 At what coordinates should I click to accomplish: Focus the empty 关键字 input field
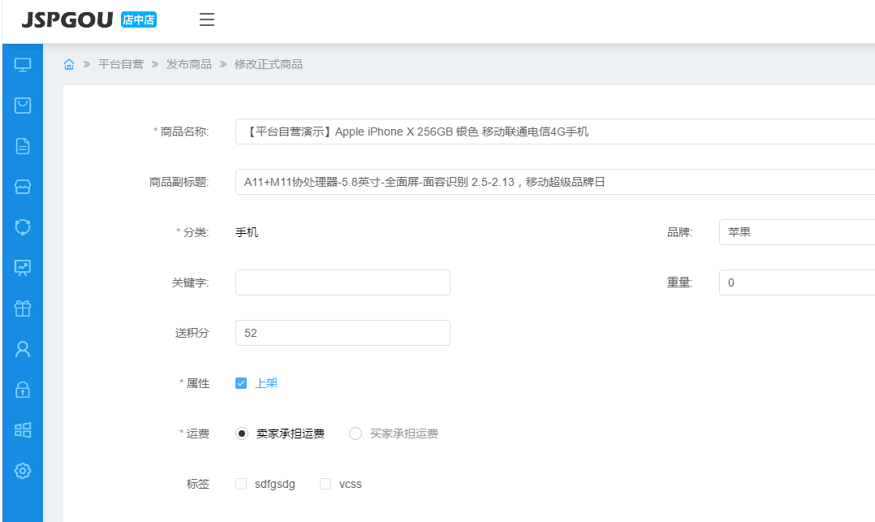pyautogui.click(x=343, y=283)
